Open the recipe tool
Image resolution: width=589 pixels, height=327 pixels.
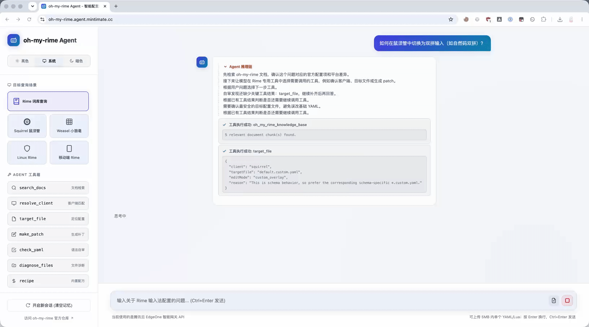(48, 281)
